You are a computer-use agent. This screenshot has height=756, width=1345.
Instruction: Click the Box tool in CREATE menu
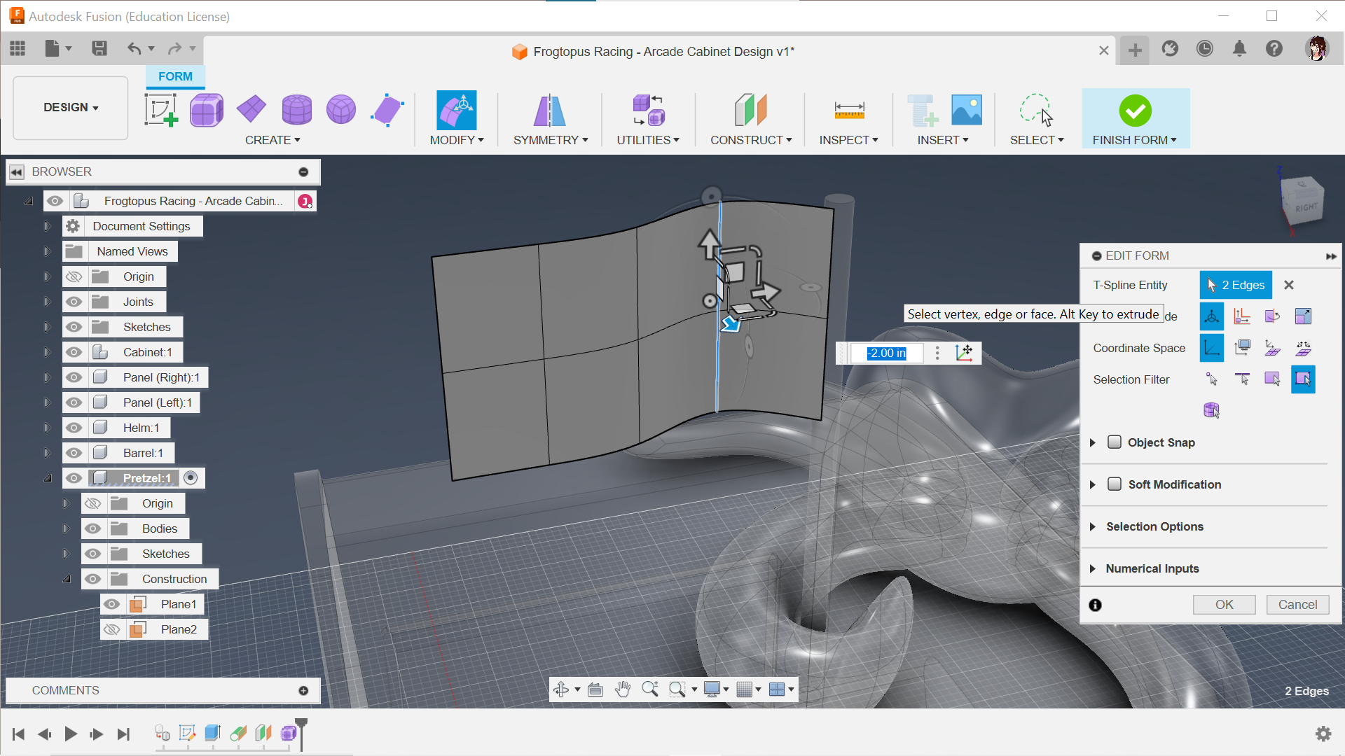(x=206, y=110)
